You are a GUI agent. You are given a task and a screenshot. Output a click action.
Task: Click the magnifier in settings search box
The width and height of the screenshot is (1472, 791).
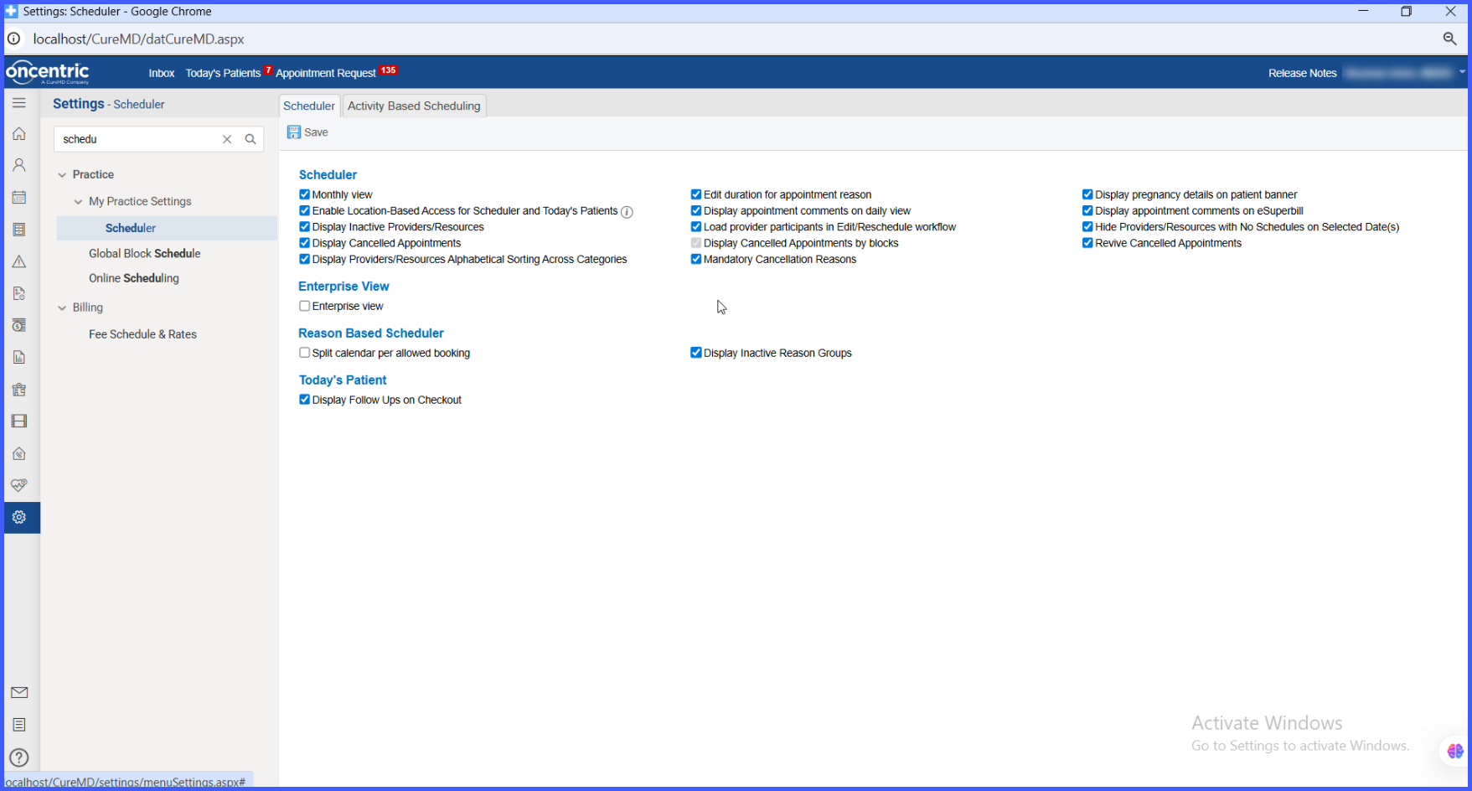click(x=250, y=139)
